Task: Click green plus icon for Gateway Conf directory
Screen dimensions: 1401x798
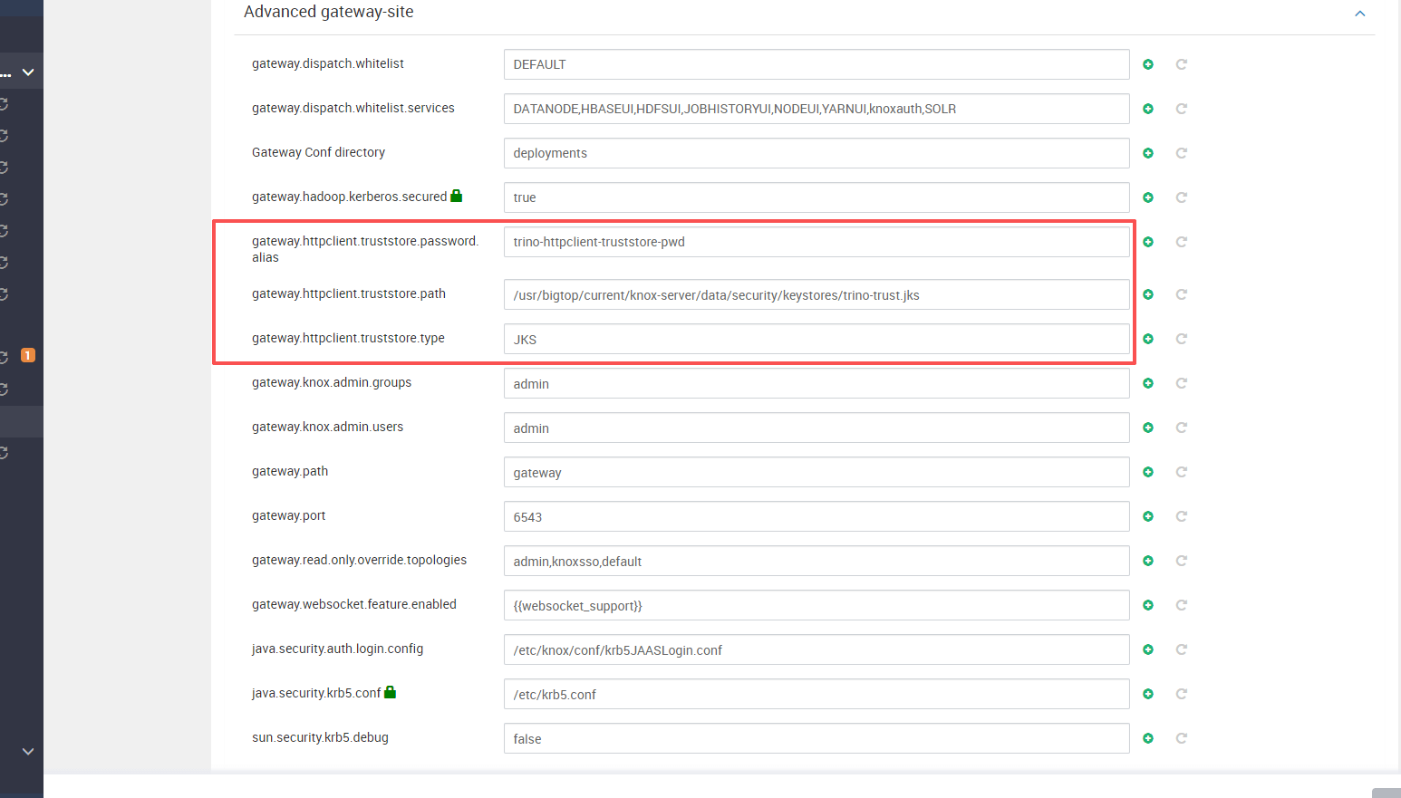Action: (x=1148, y=153)
